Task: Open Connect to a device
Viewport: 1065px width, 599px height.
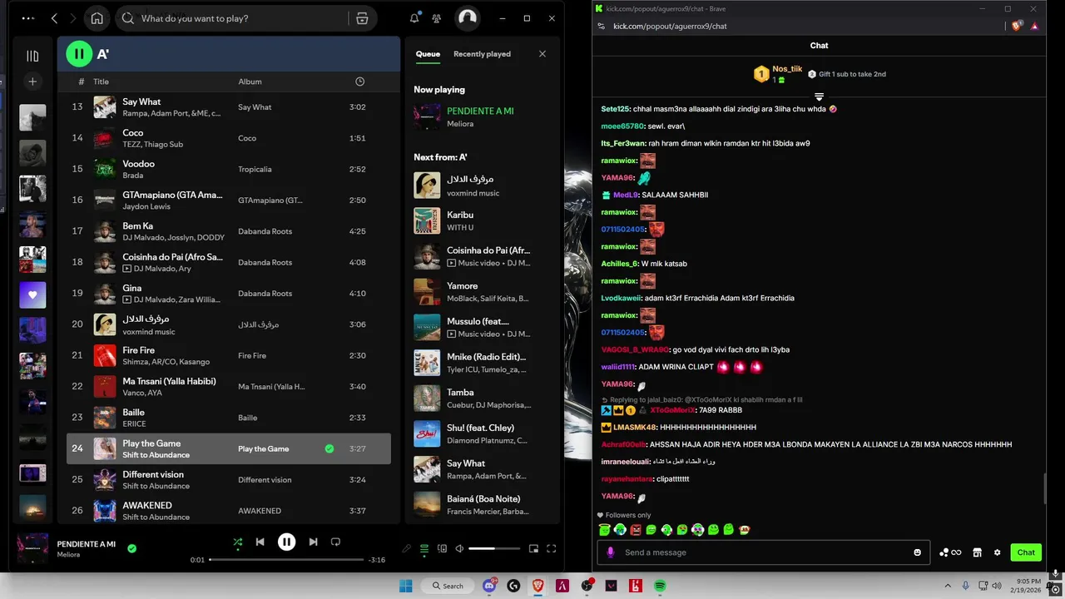Action: (x=442, y=548)
